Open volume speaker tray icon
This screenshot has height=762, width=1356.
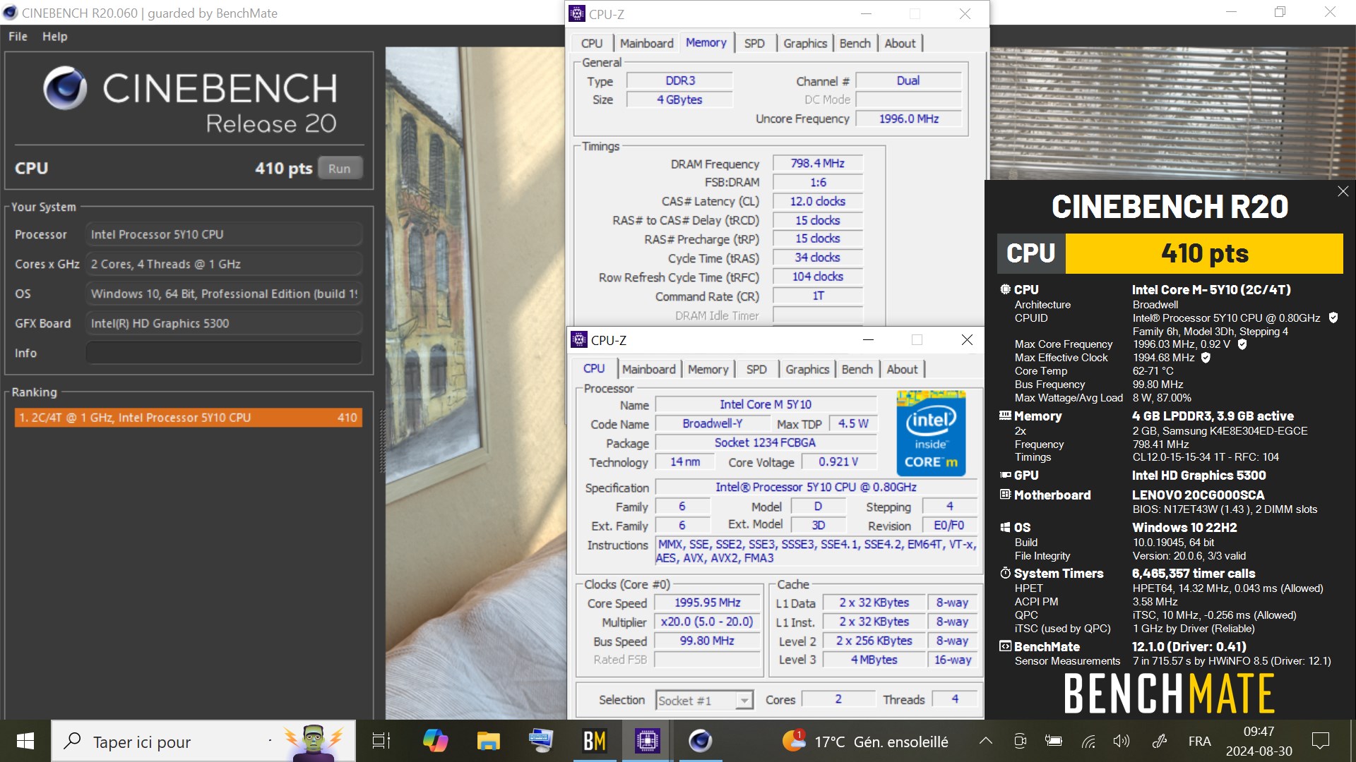click(x=1121, y=741)
